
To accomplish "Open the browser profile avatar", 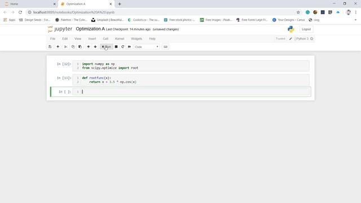I will pyautogui.click(x=349, y=12).
